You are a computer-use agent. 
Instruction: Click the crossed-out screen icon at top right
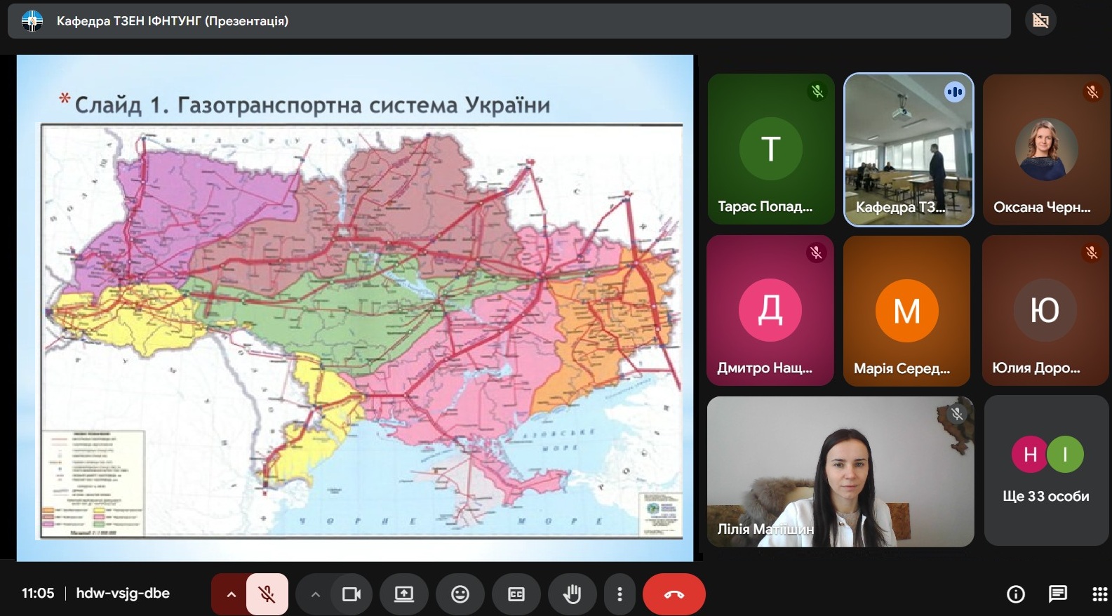click(x=1040, y=20)
